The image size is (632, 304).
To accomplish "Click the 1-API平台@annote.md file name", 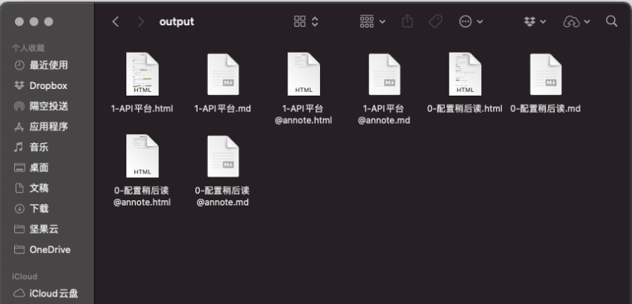I will click(384, 114).
